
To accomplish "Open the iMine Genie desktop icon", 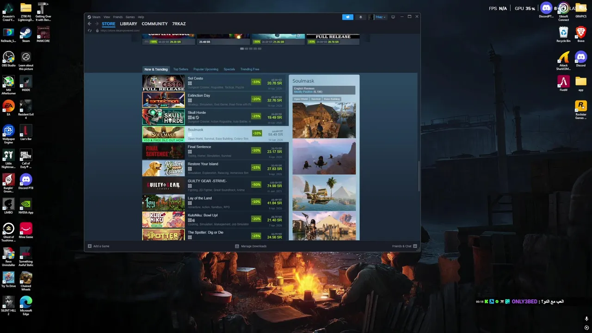I will click(x=26, y=231).
